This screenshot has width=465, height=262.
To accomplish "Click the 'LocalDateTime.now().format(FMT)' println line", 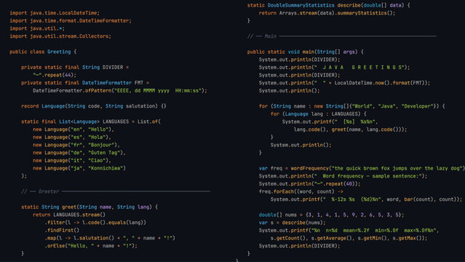I will click(344, 83).
